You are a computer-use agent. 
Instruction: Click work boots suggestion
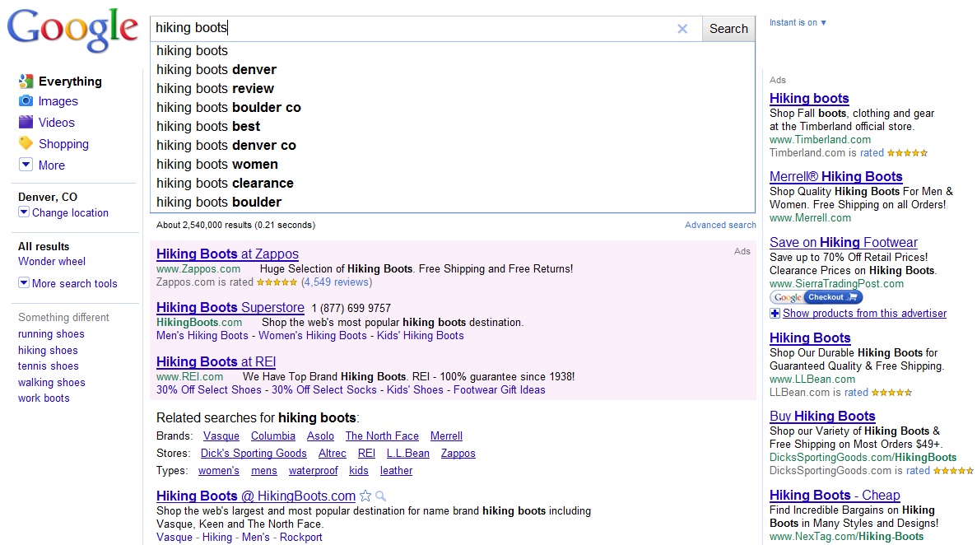tap(44, 398)
